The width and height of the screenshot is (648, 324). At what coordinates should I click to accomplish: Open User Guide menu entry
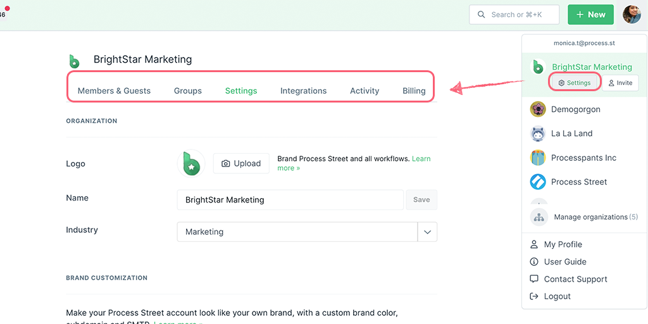click(565, 261)
